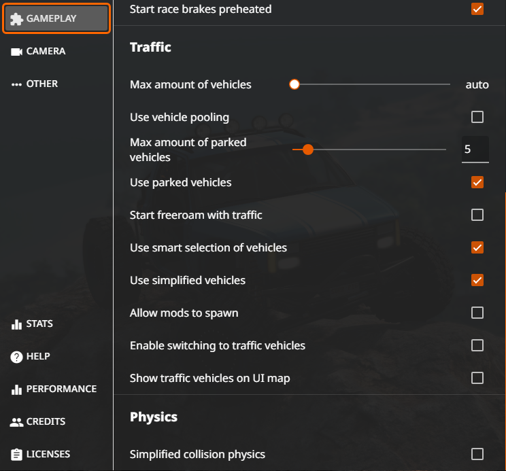
Task: Open the Camera settings tab
Action: click(46, 52)
